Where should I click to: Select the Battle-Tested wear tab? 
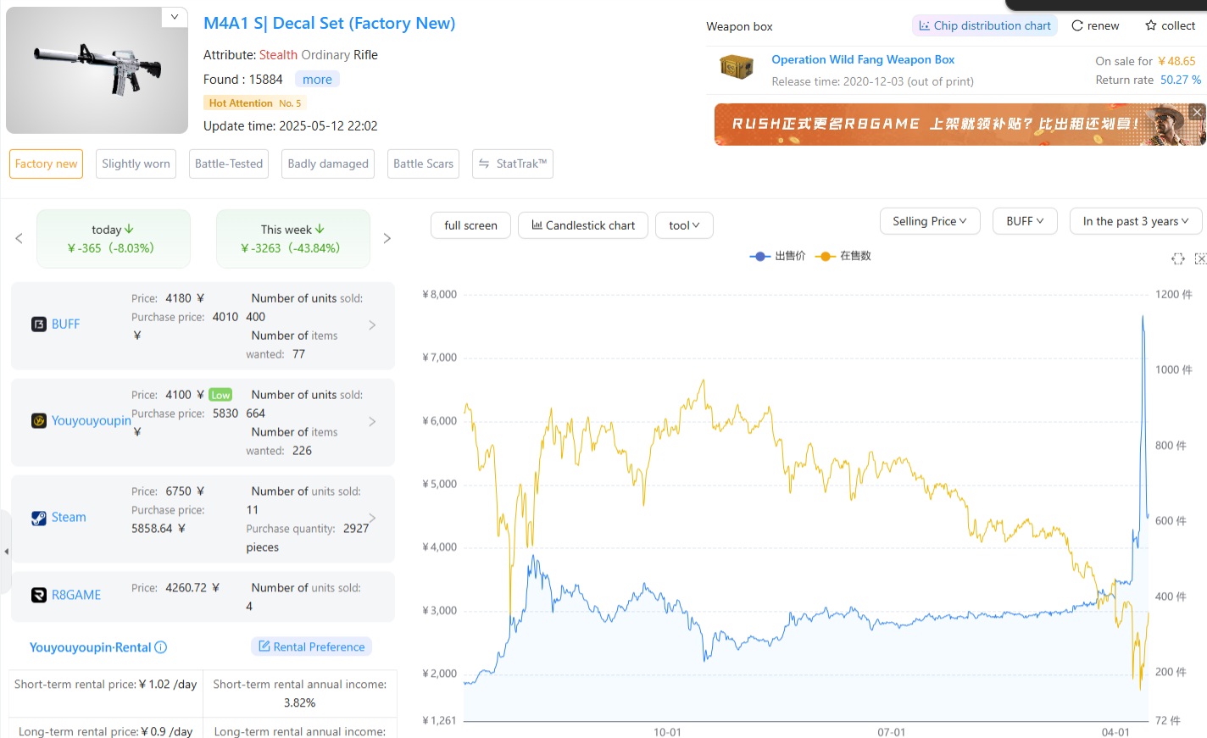(x=229, y=164)
